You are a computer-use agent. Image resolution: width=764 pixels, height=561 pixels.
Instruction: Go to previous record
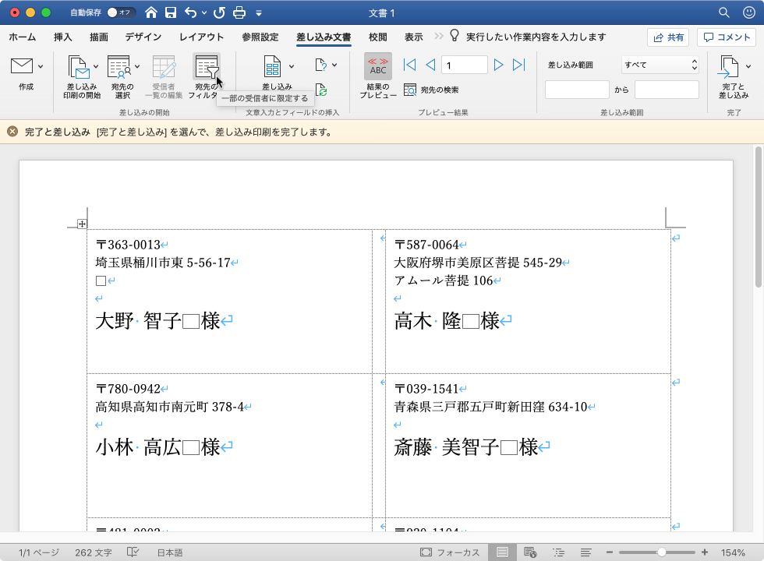click(x=430, y=65)
